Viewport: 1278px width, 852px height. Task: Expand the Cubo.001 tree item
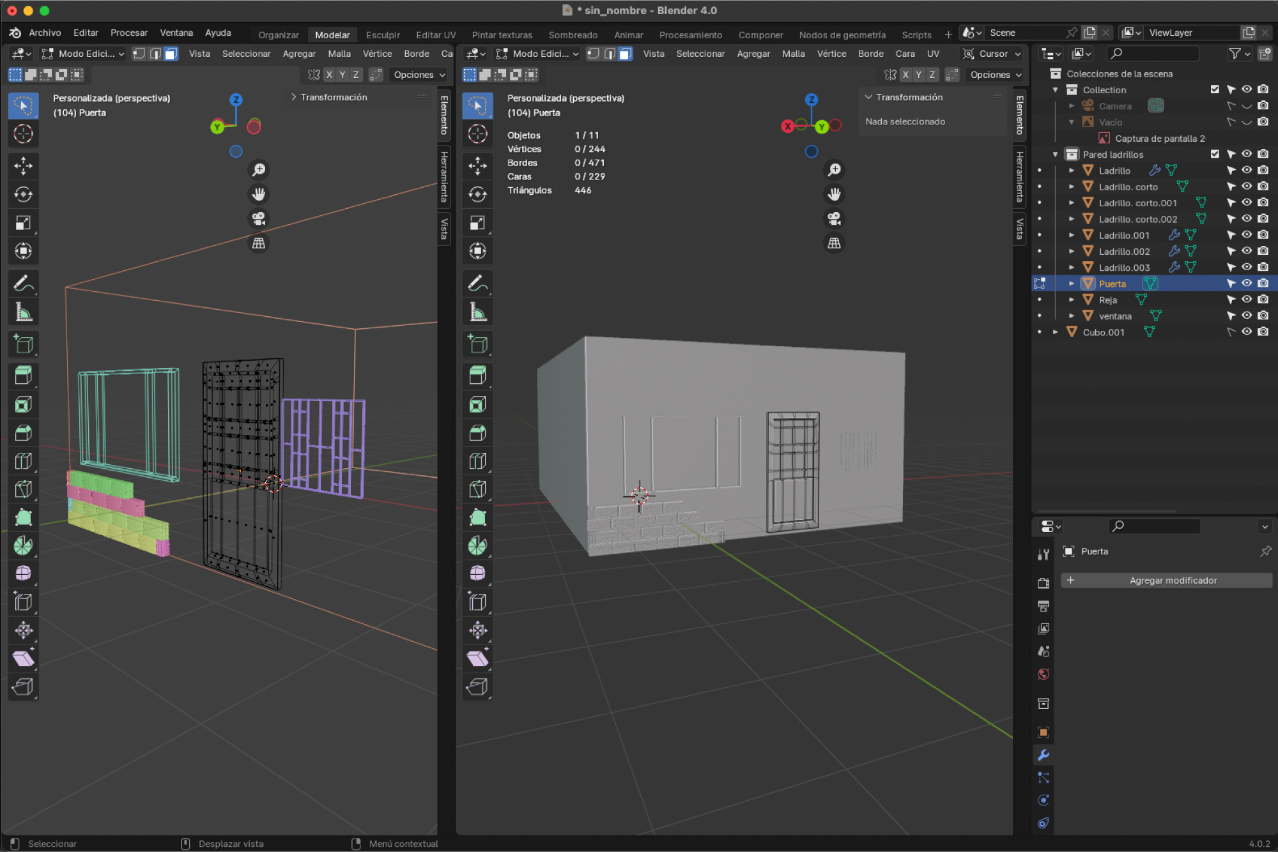pos(1056,332)
